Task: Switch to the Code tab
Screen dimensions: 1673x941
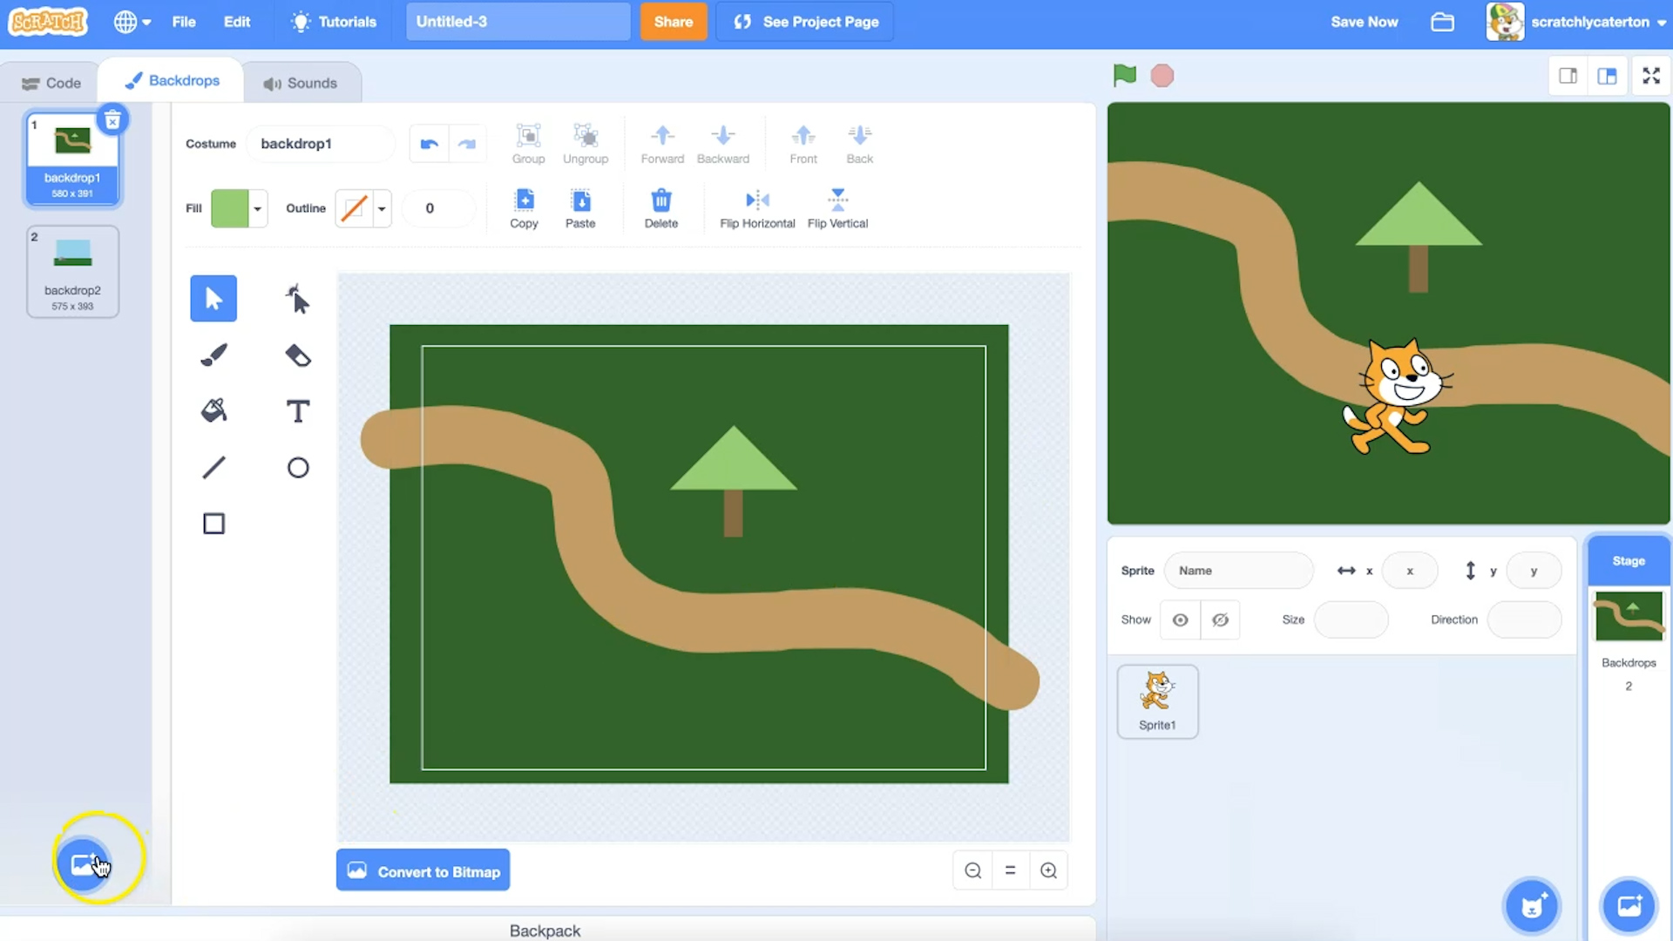Action: coord(51,83)
